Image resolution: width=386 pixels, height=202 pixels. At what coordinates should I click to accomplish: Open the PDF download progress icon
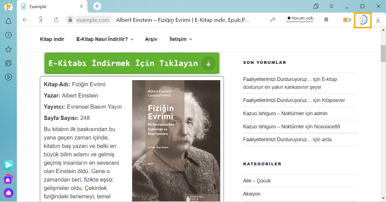[x=363, y=20]
